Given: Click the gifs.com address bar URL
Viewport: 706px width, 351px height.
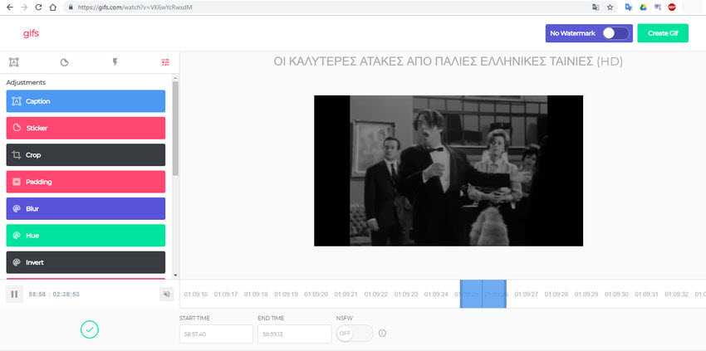Looking at the screenshot, I should tap(135, 7).
